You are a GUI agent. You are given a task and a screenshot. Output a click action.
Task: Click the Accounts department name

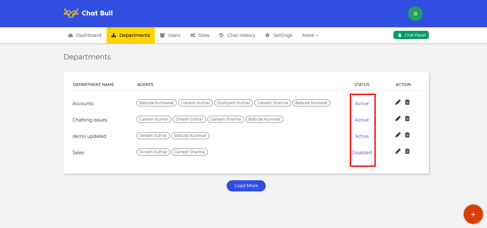[83, 104]
